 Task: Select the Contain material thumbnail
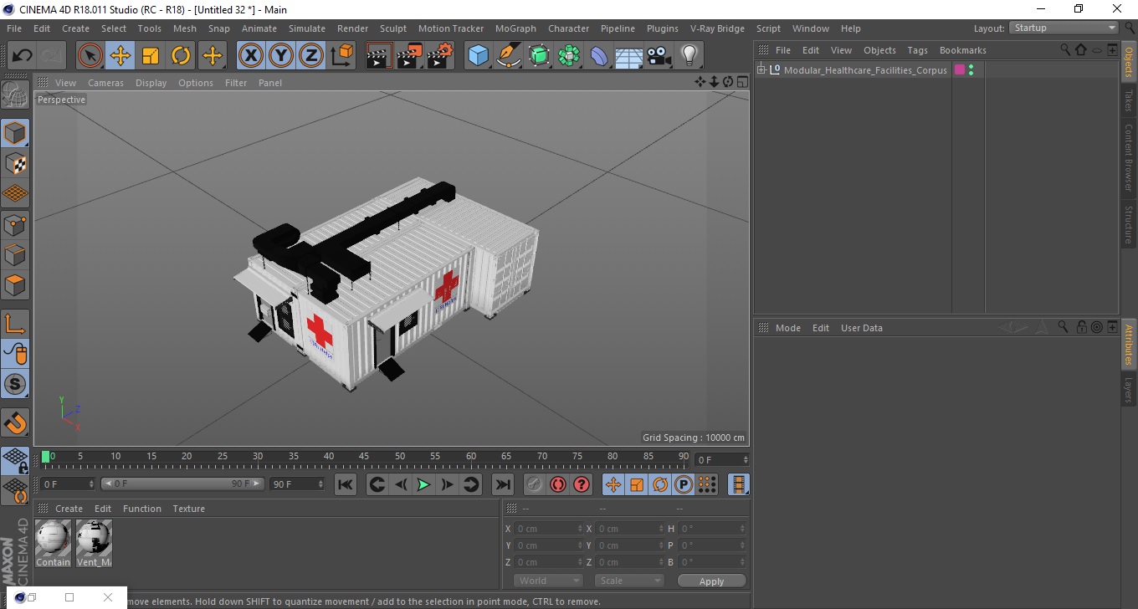54,544
